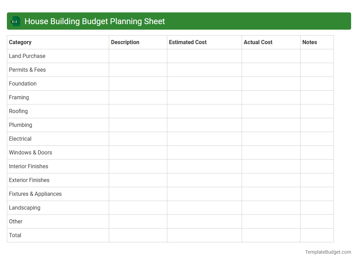Select the Land Purchase row label
This screenshot has height=262, width=358.
pyautogui.click(x=27, y=56)
